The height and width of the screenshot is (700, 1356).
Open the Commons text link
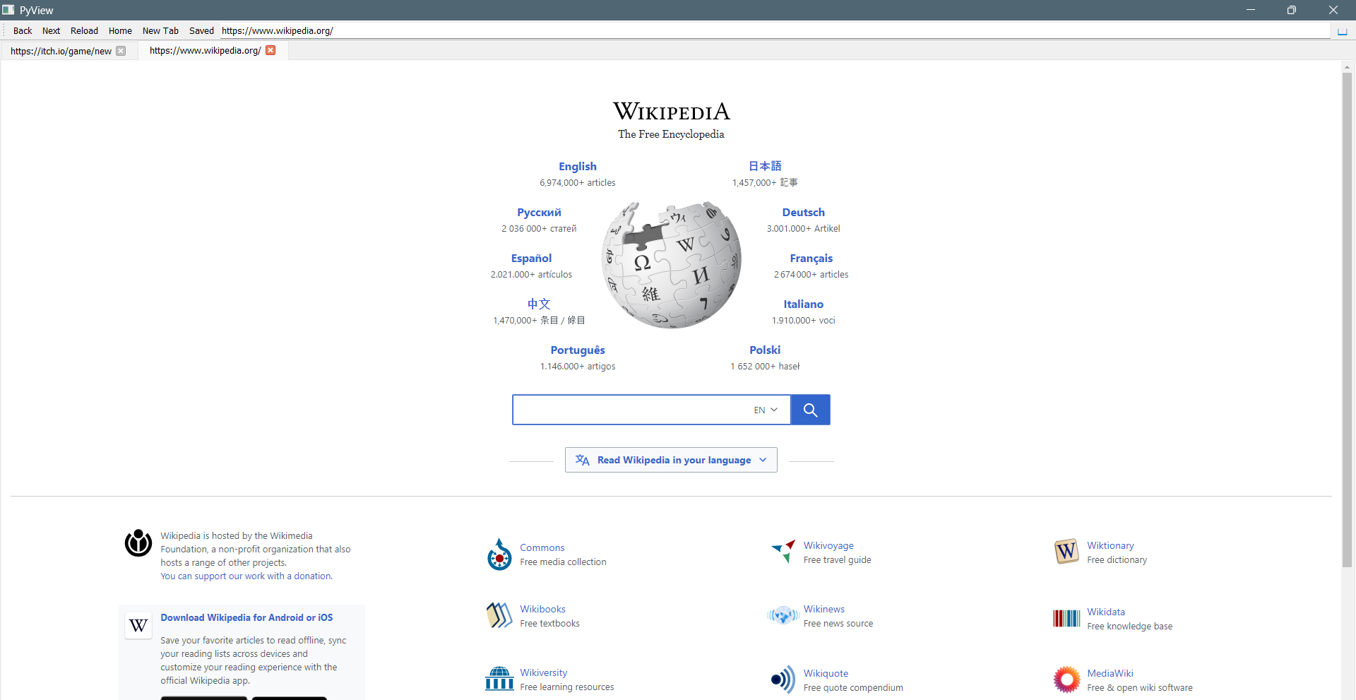542,547
